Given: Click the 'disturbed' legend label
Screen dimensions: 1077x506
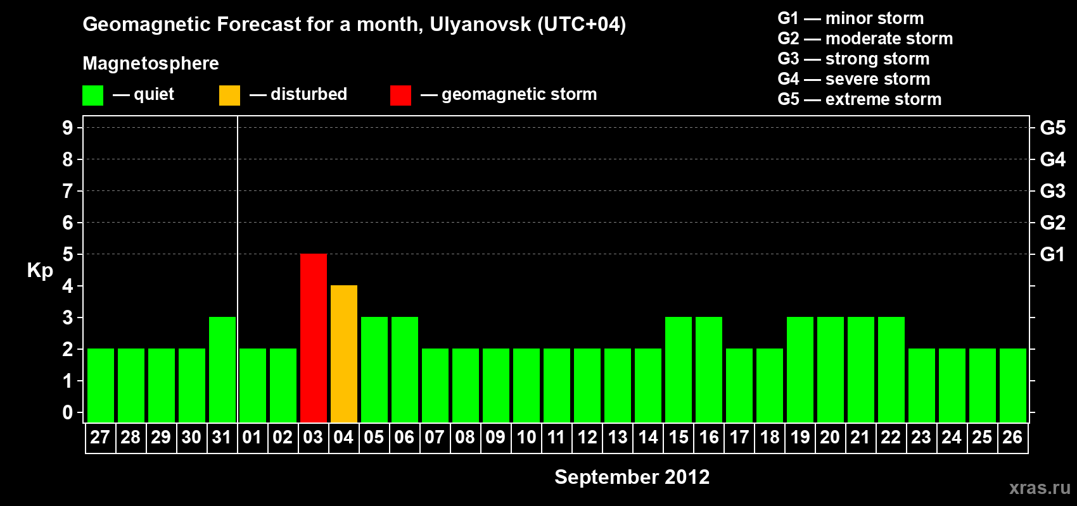Looking at the screenshot, I should coord(309,94).
